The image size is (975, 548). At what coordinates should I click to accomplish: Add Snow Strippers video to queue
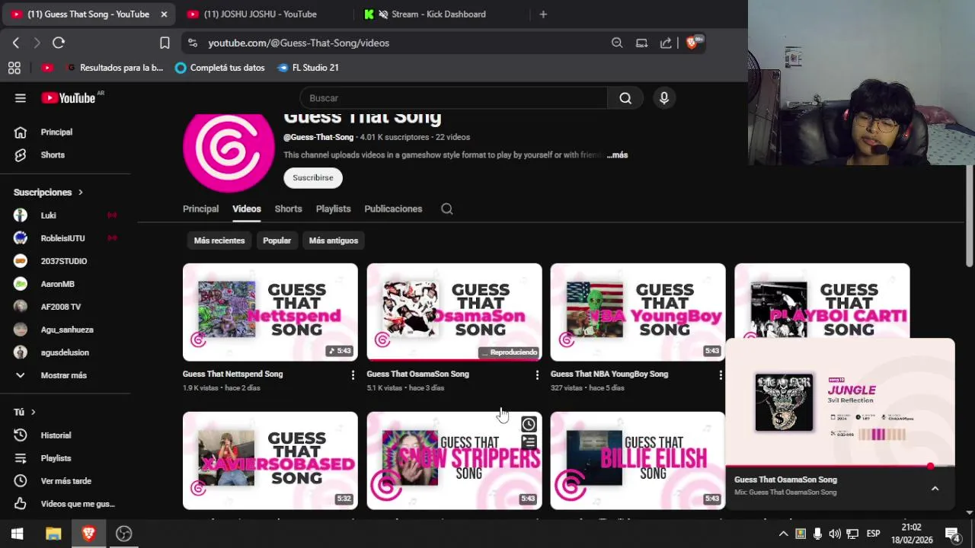tap(529, 442)
